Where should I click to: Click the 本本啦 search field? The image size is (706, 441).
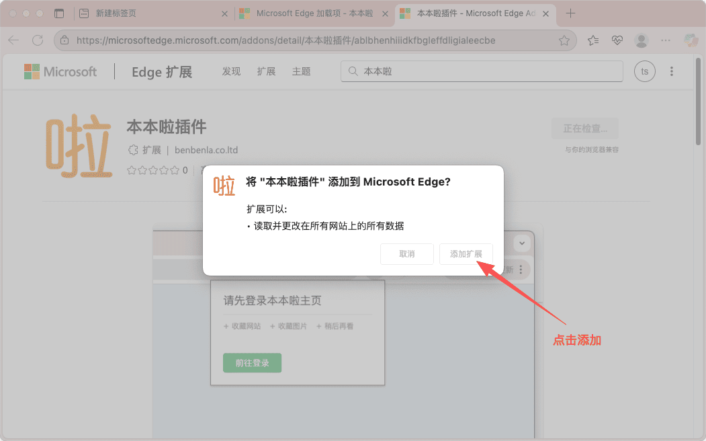click(x=484, y=71)
